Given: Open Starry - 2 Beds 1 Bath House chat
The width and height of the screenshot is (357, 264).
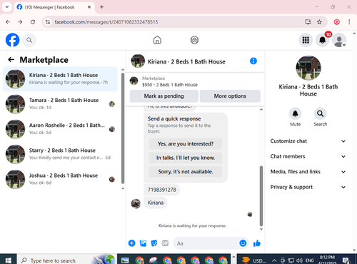Looking at the screenshot, I should pos(60,154).
